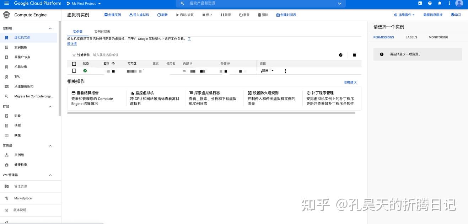The image size is (468, 224).
Task: Click the 机器映像 sidebar icon
Action: click(6, 67)
